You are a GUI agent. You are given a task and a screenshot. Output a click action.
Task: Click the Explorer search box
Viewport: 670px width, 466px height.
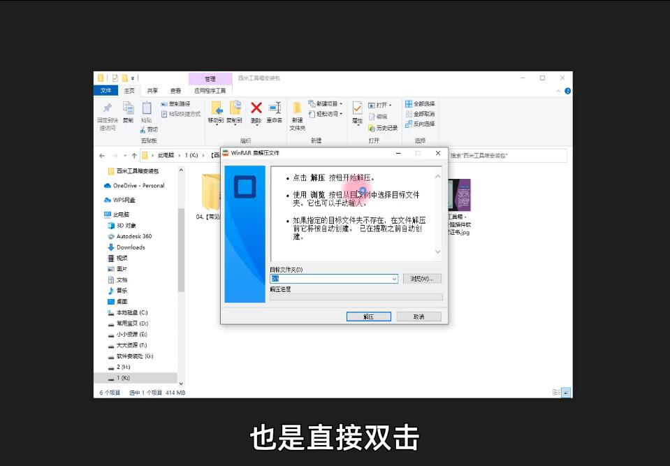click(x=507, y=156)
